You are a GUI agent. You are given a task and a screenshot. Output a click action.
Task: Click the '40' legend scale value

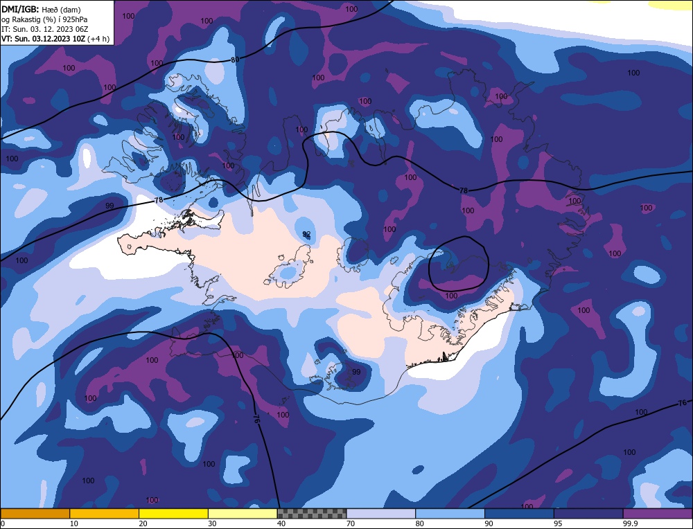[x=281, y=523]
